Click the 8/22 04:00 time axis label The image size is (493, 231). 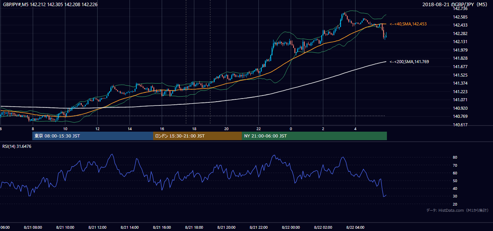point(355,228)
